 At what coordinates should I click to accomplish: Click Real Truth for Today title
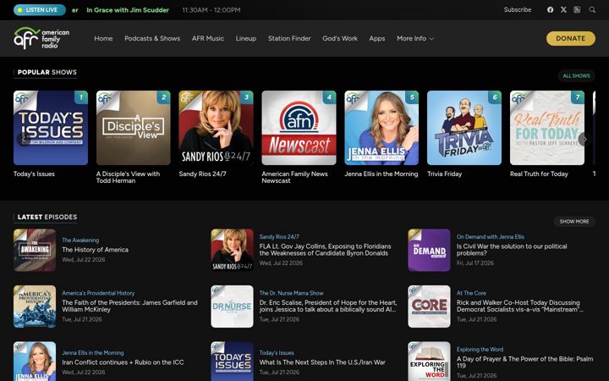click(539, 174)
